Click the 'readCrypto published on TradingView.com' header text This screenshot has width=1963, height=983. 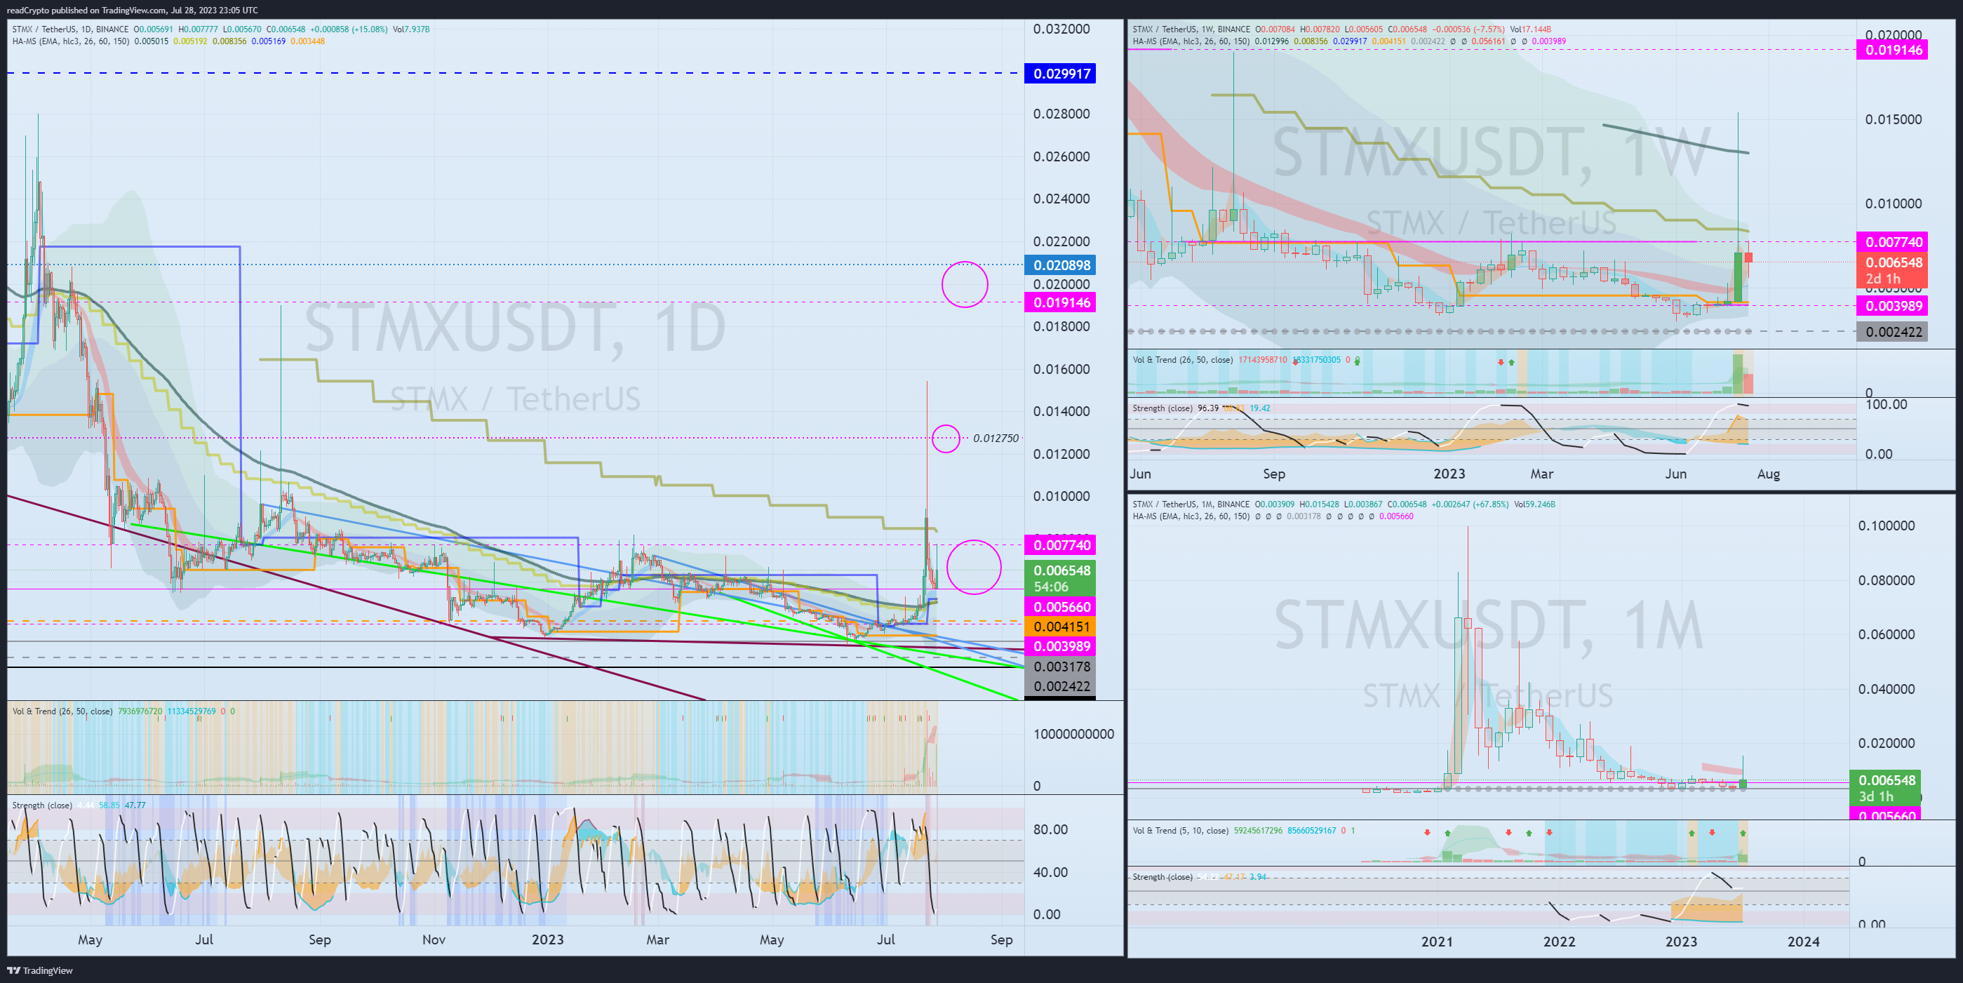pos(87,10)
